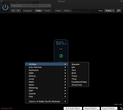
Task: Open the Metering menu category
Action: (x=46, y=88)
